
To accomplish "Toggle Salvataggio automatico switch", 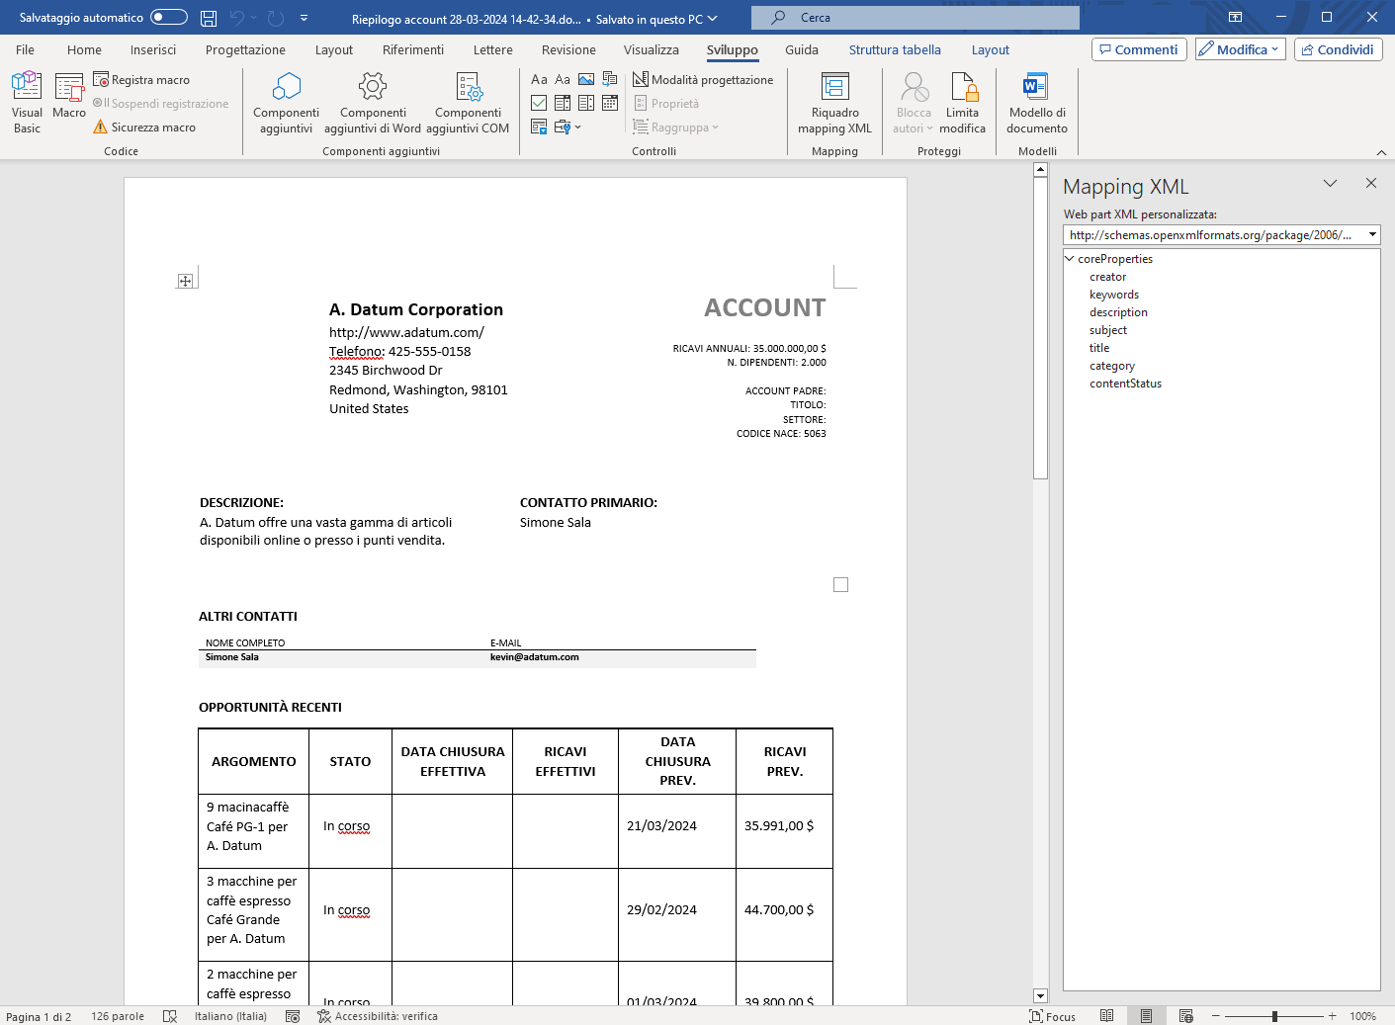I will (169, 17).
